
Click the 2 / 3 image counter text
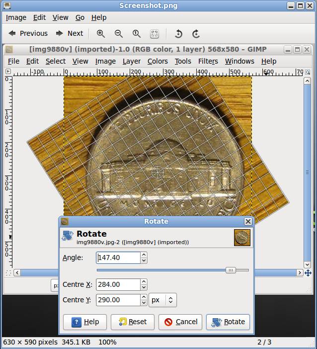click(264, 342)
